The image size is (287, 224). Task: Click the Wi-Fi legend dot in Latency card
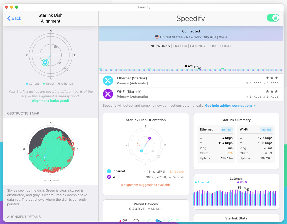tap(238, 182)
